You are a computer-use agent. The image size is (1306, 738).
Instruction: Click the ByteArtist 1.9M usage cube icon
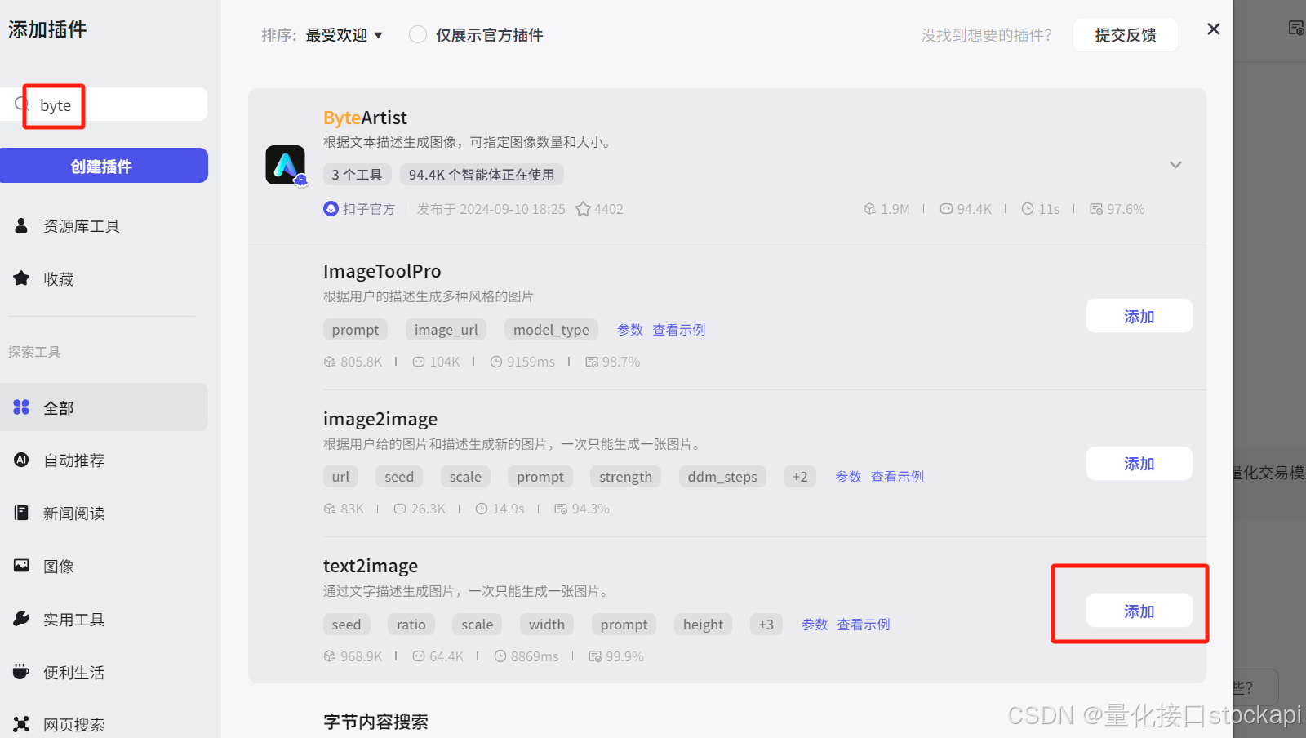coord(870,209)
